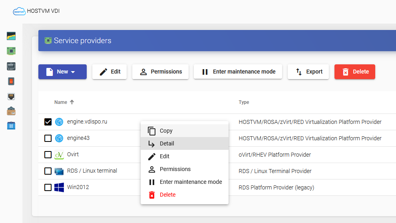
Task: Select the RDS / Linux terminal name text
Action: [x=92, y=171]
